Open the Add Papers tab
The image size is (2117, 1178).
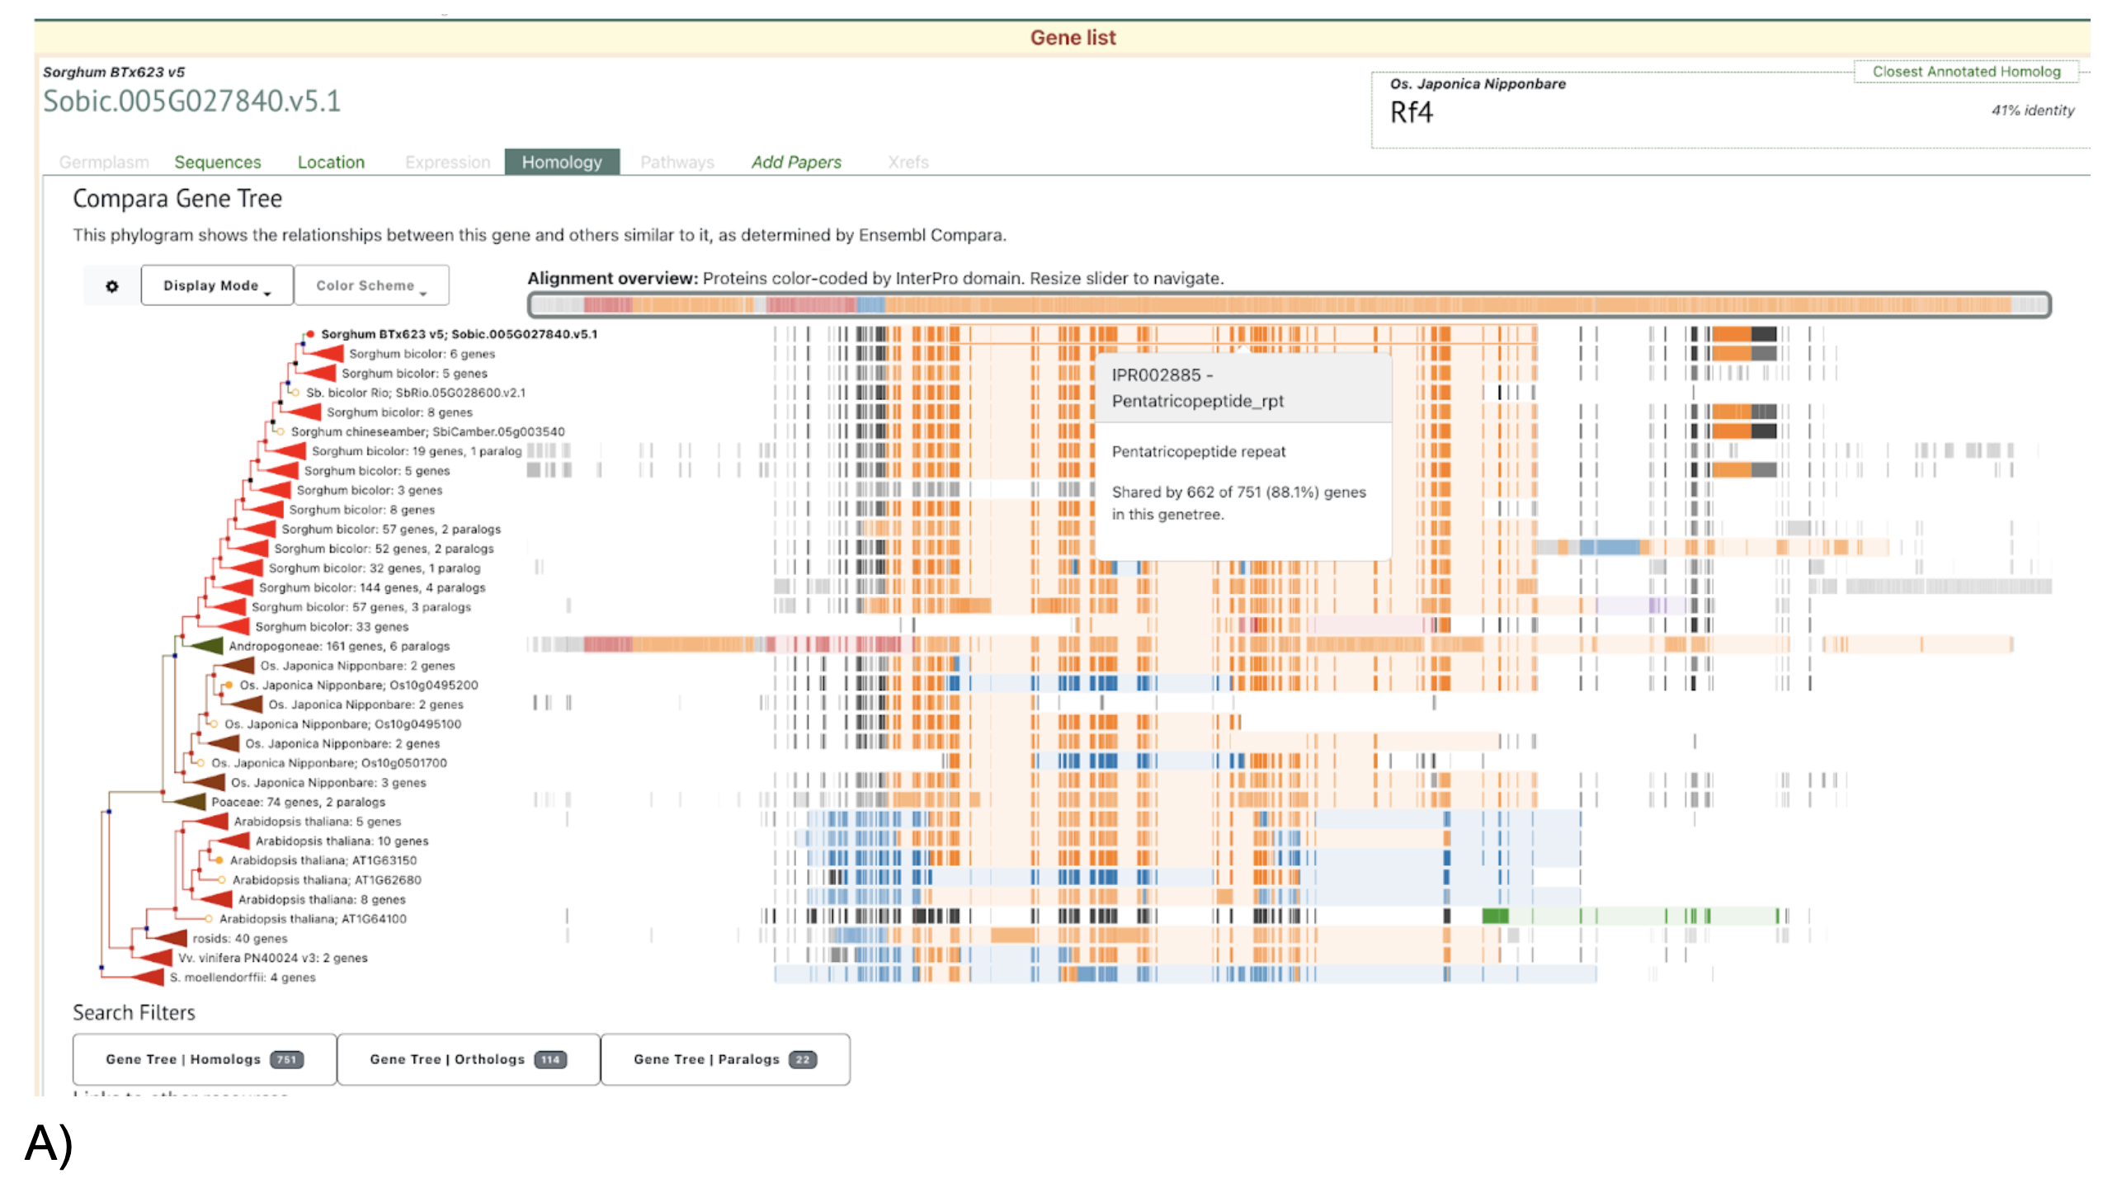point(795,163)
